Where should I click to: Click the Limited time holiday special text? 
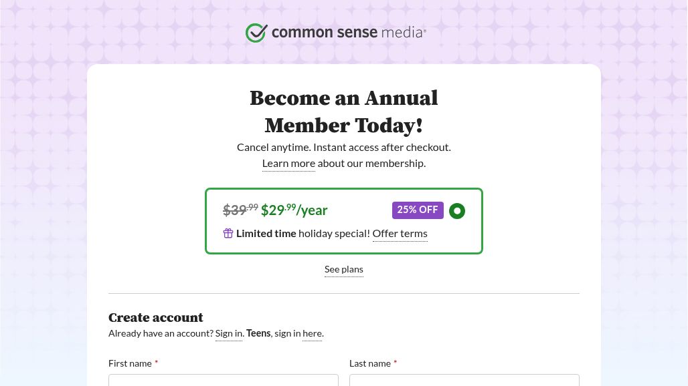303,234
